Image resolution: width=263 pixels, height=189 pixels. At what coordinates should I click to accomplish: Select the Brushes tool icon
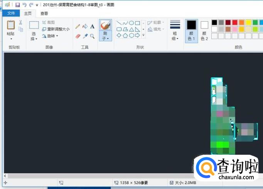[106, 25]
